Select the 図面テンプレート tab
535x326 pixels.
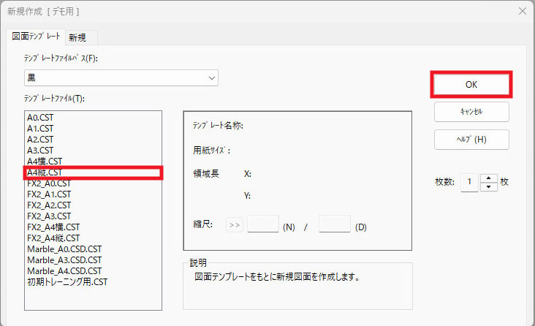pyautogui.click(x=36, y=37)
